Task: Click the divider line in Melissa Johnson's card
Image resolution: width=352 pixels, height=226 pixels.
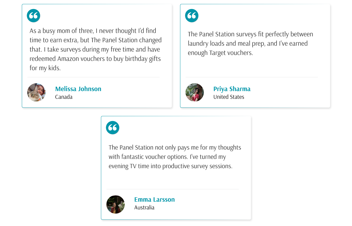Action: point(93,77)
